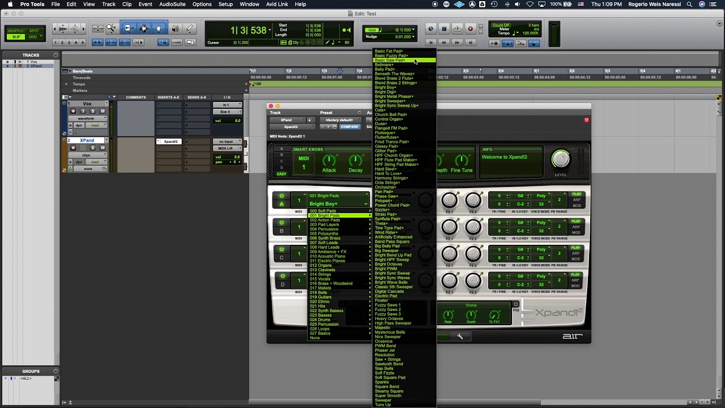Image resolution: width=725 pixels, height=408 pixels.
Task: Open the AudioSuite menu
Action: pyautogui.click(x=172, y=4)
